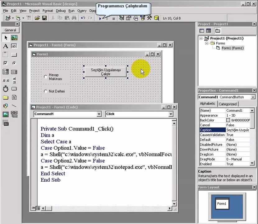Screen dimensions: 258x224
Task: Select the Shape tool in toolbox
Action: click(6, 106)
